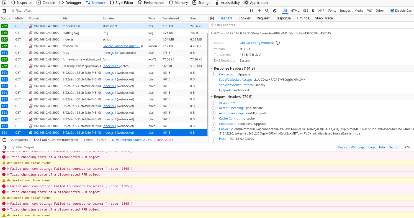The width and height of the screenshot is (414, 218).
Task: Toggle Disable Cache checkbox
Action: tap(392, 11)
